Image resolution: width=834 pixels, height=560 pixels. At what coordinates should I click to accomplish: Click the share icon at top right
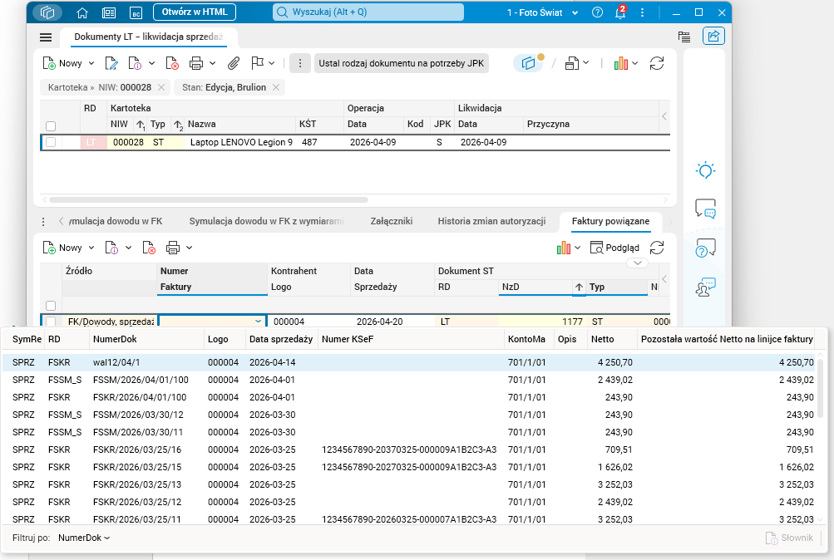[713, 36]
